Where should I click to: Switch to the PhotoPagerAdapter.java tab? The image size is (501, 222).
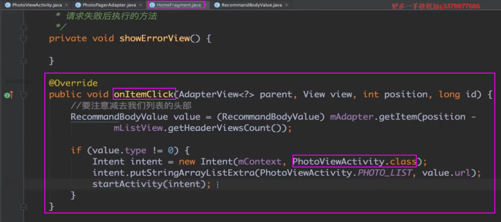coord(109,5)
